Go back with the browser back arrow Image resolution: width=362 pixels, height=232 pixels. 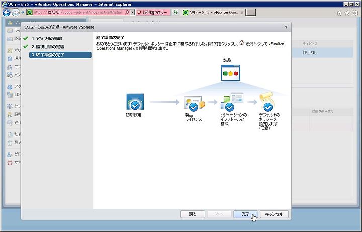point(6,12)
